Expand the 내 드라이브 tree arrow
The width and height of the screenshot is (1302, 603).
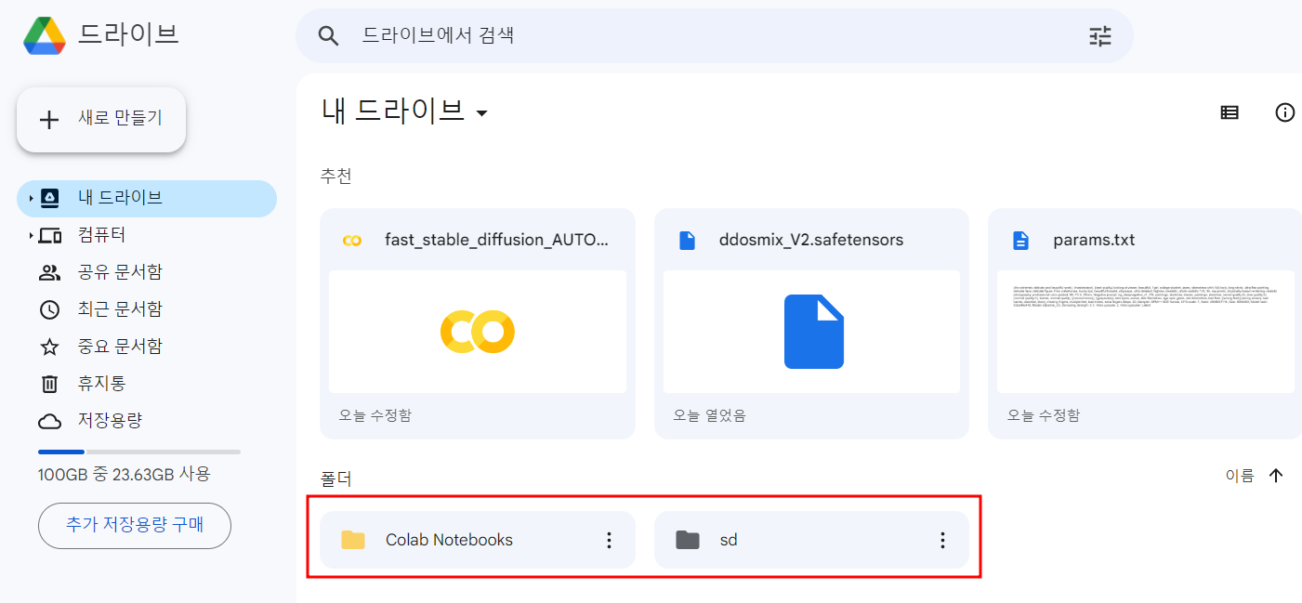coord(31,198)
